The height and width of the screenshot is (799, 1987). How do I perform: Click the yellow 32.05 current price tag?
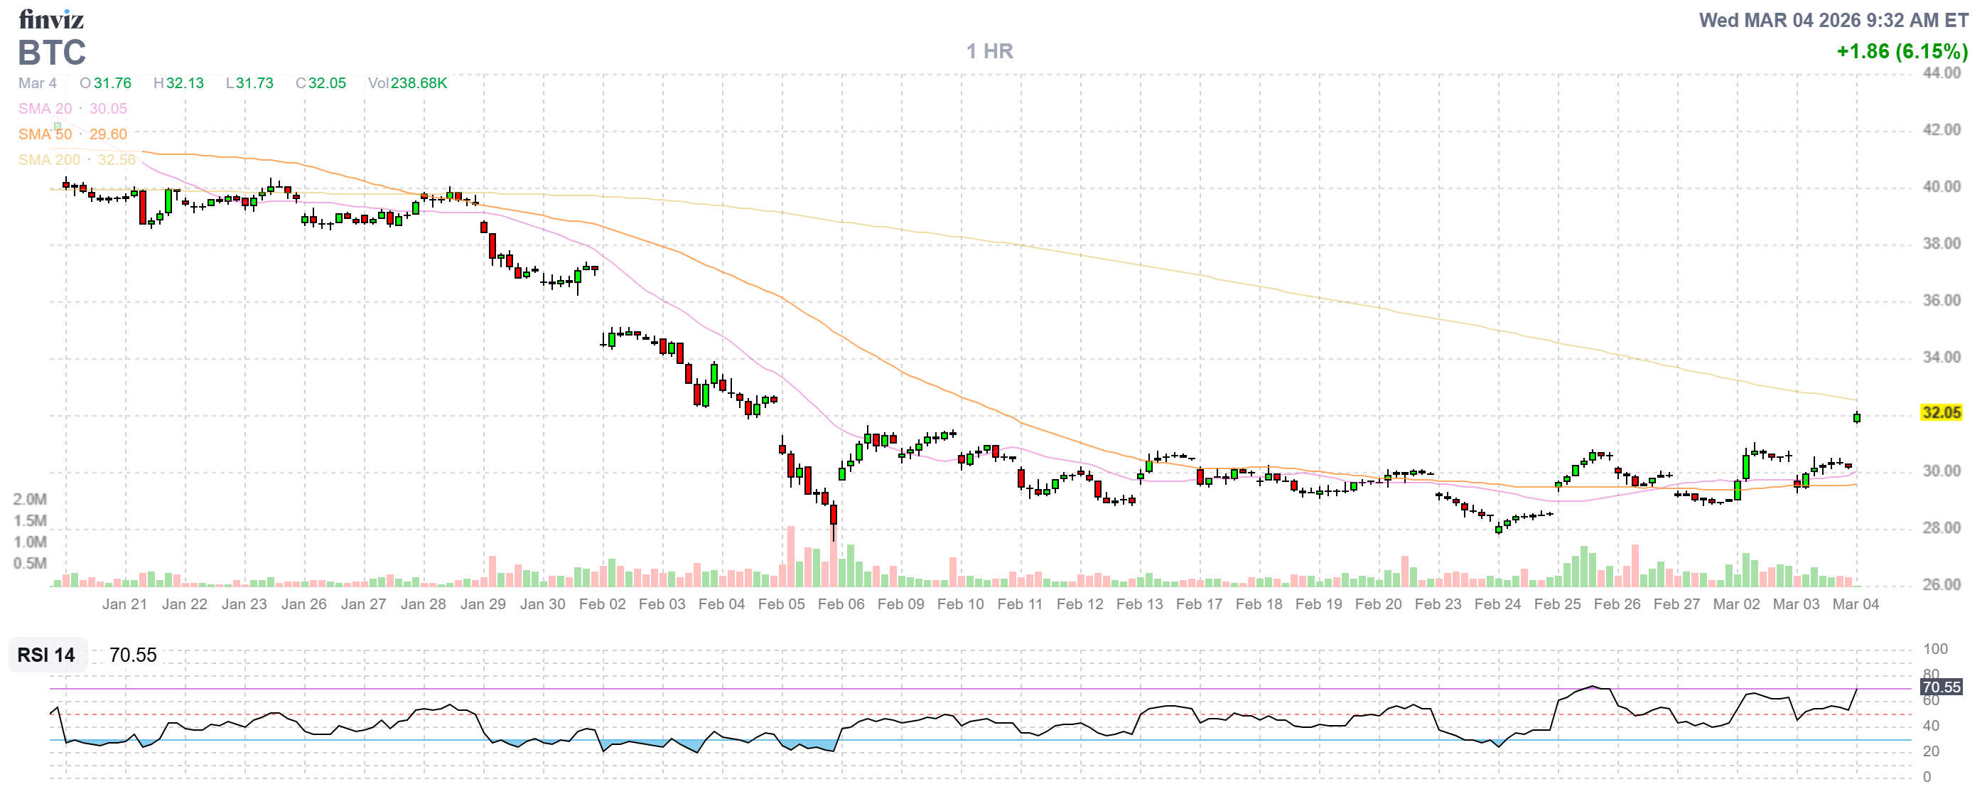(1940, 412)
